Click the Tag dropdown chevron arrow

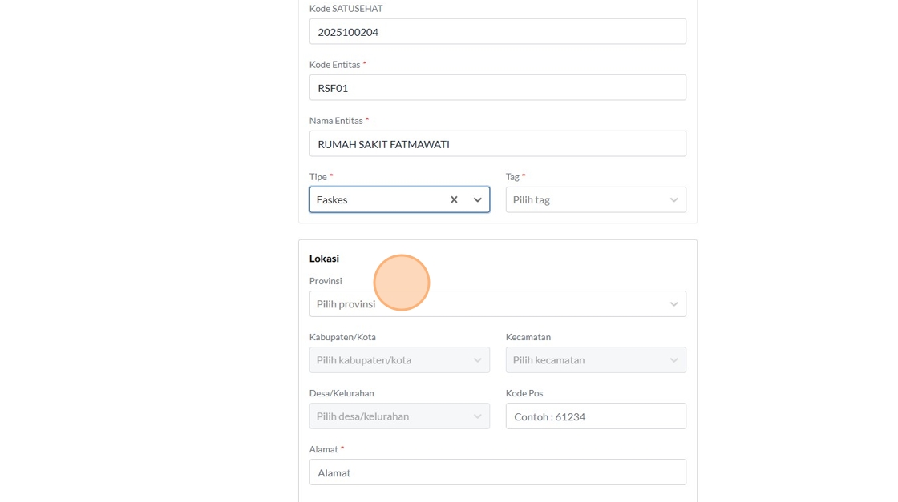click(x=674, y=199)
